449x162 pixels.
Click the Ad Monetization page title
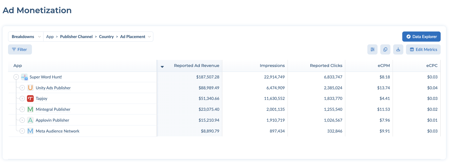point(37,10)
